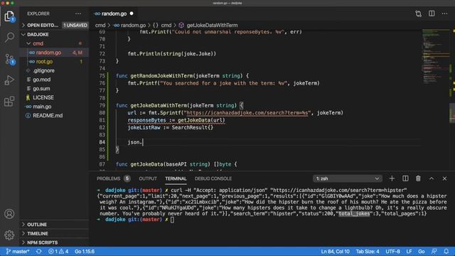Change LF end of line sequence
Image resolution: width=455 pixels, height=256 pixels.
click(x=409, y=251)
